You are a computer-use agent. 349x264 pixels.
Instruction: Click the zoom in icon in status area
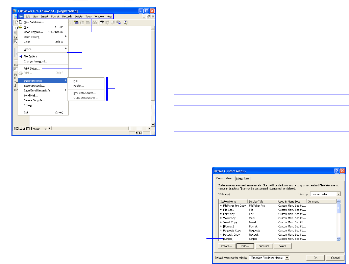tap(23, 129)
